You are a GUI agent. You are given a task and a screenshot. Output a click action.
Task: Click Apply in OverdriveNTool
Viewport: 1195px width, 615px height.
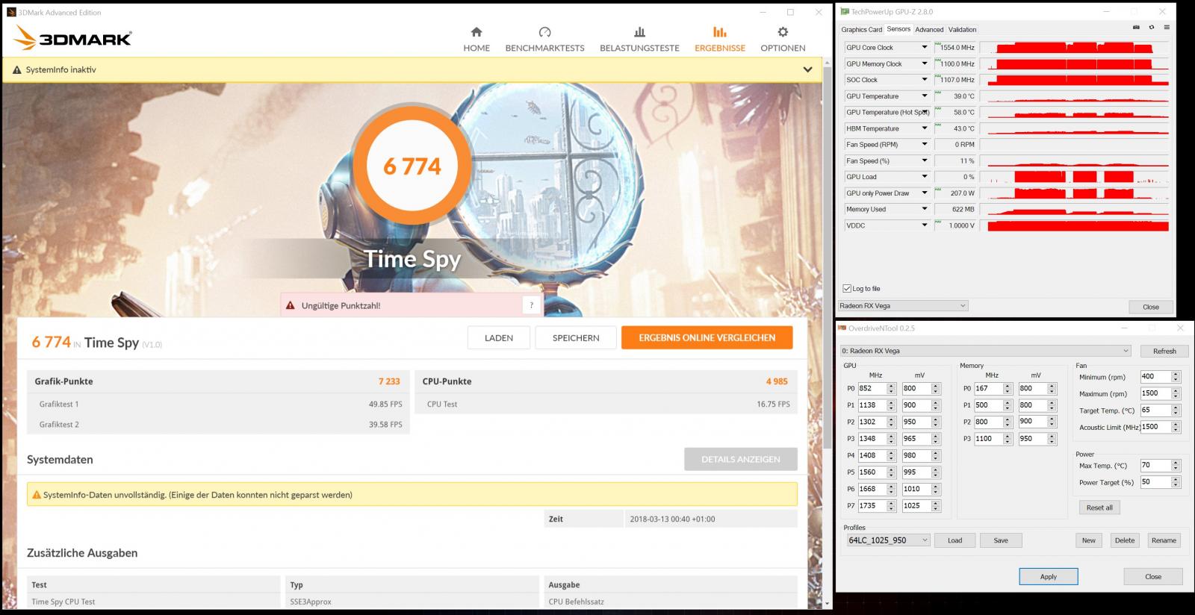[1048, 576]
